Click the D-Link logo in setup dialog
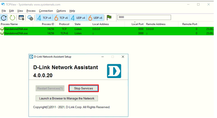This screenshot has width=217, height=118. tap(114, 71)
